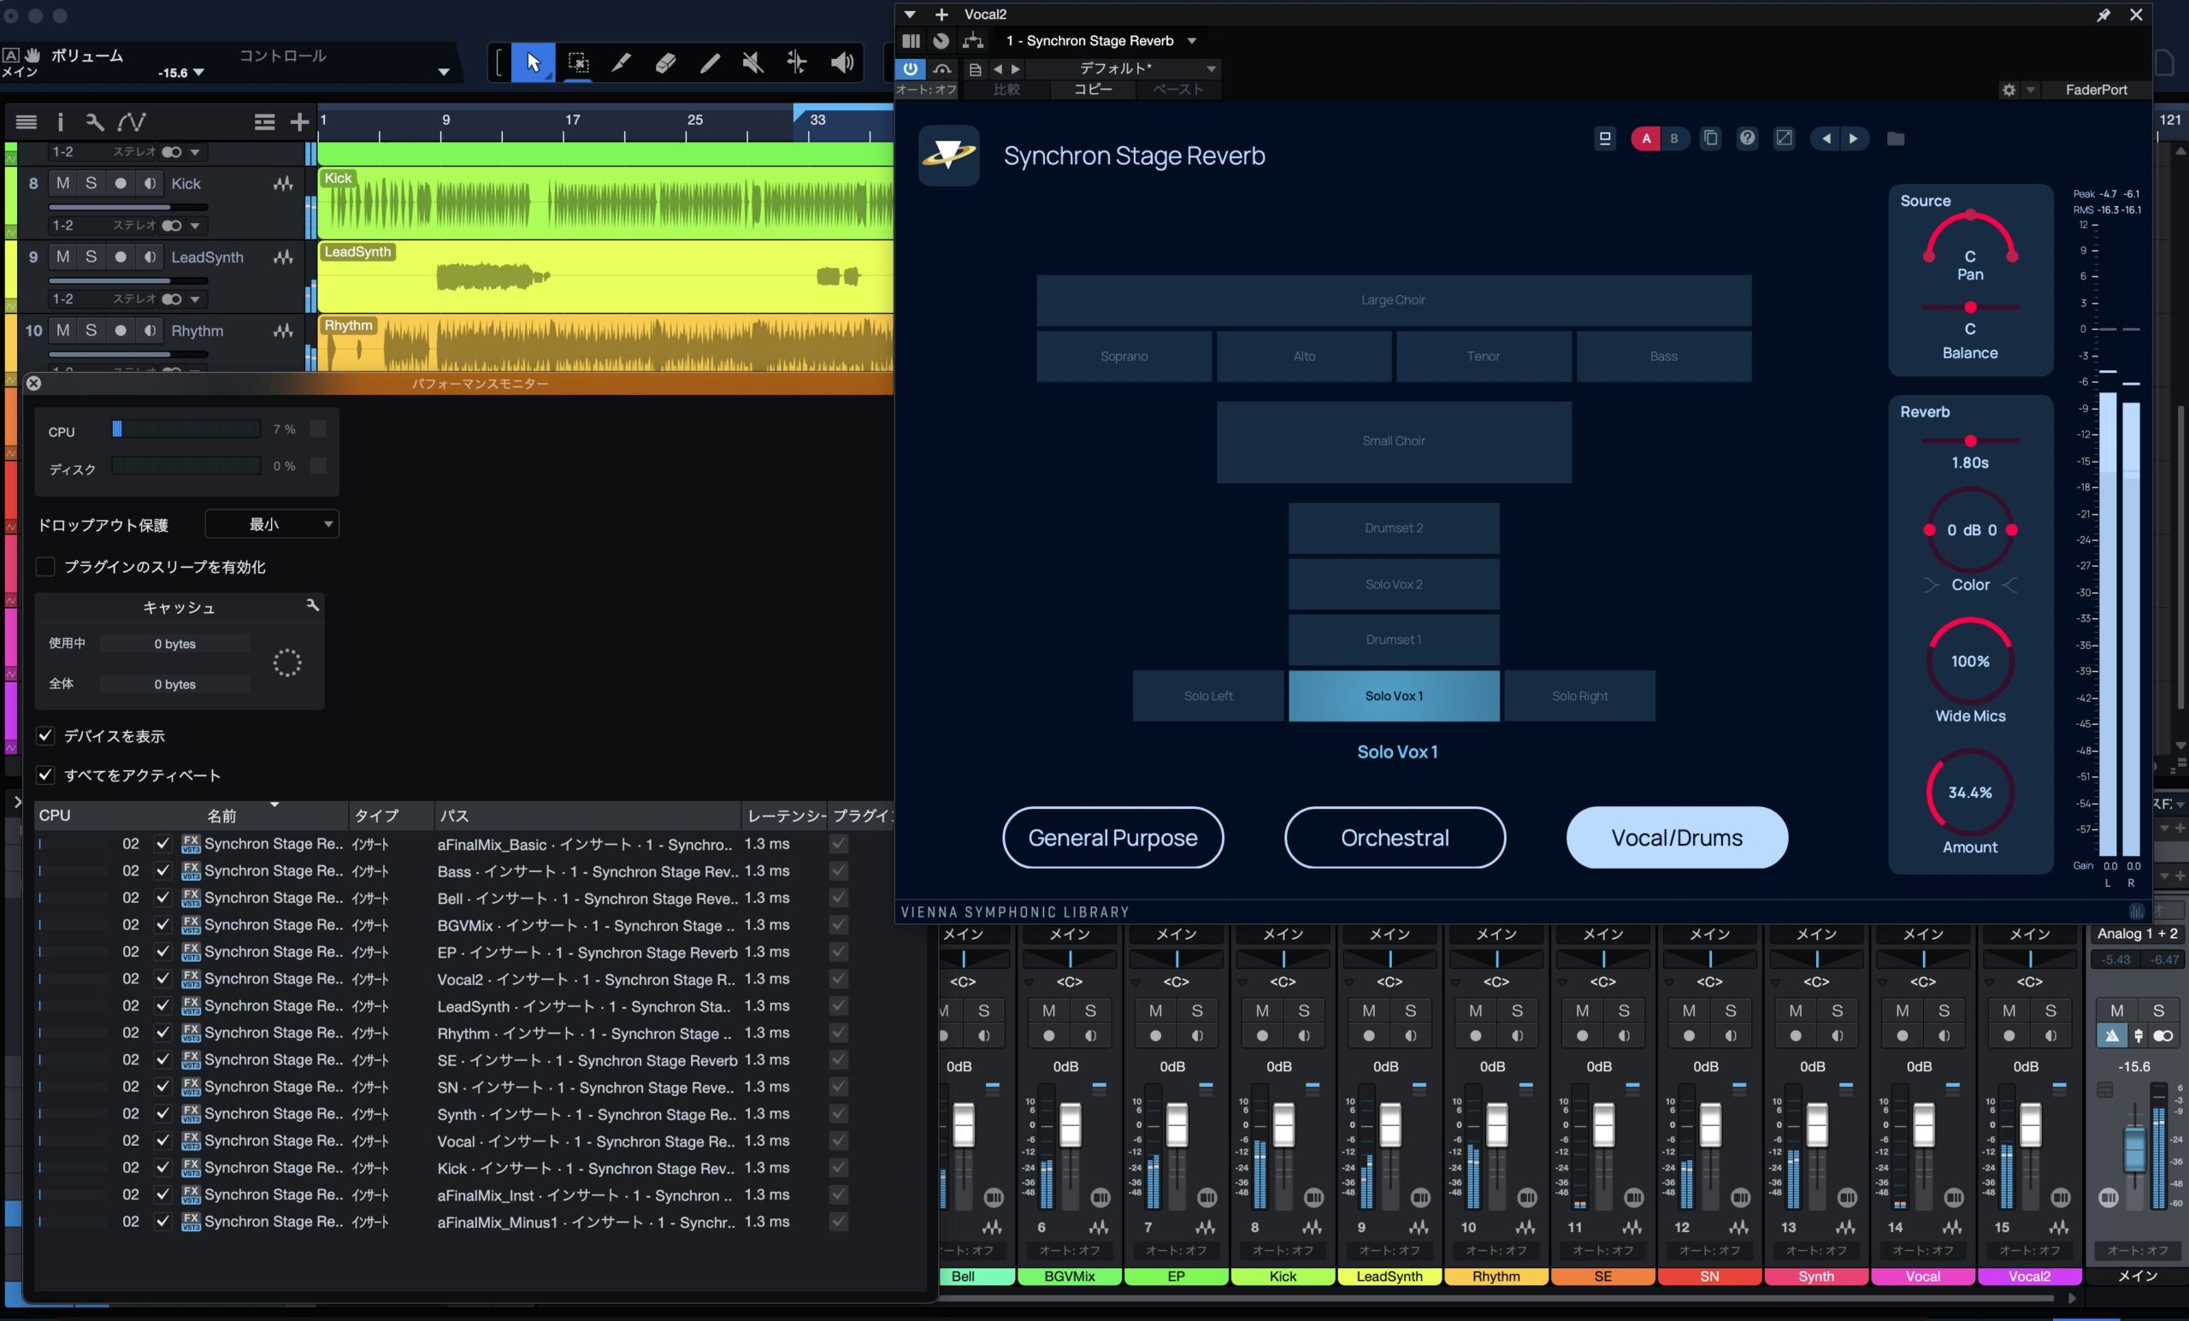Select the Arrow tool in the toolbar
Viewport: 2189px width, 1321px height.
(533, 62)
